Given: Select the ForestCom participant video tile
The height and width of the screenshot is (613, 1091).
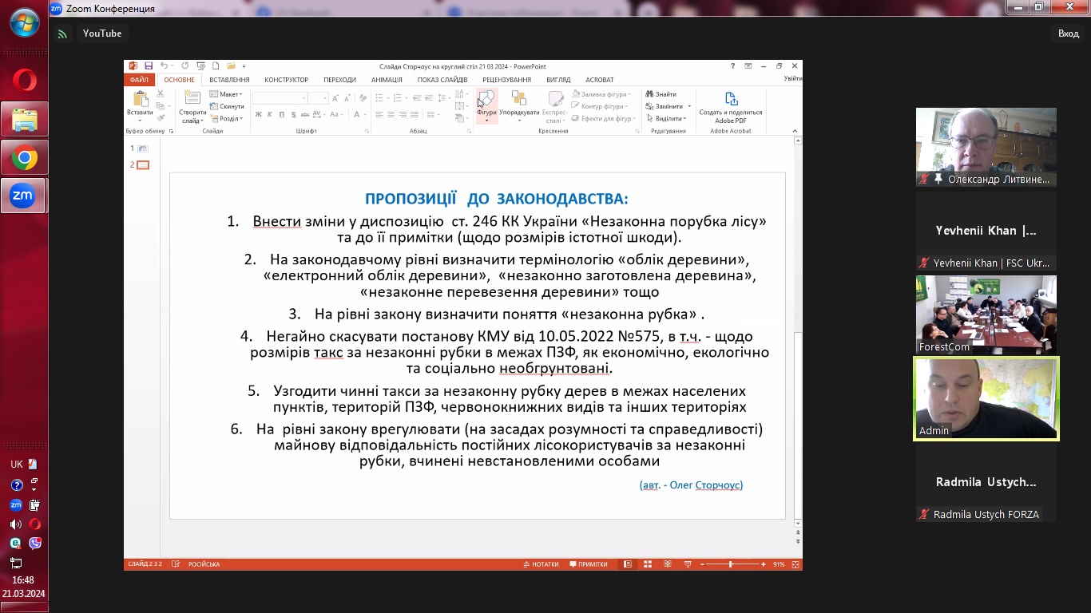Looking at the screenshot, I should pyautogui.click(x=986, y=314).
